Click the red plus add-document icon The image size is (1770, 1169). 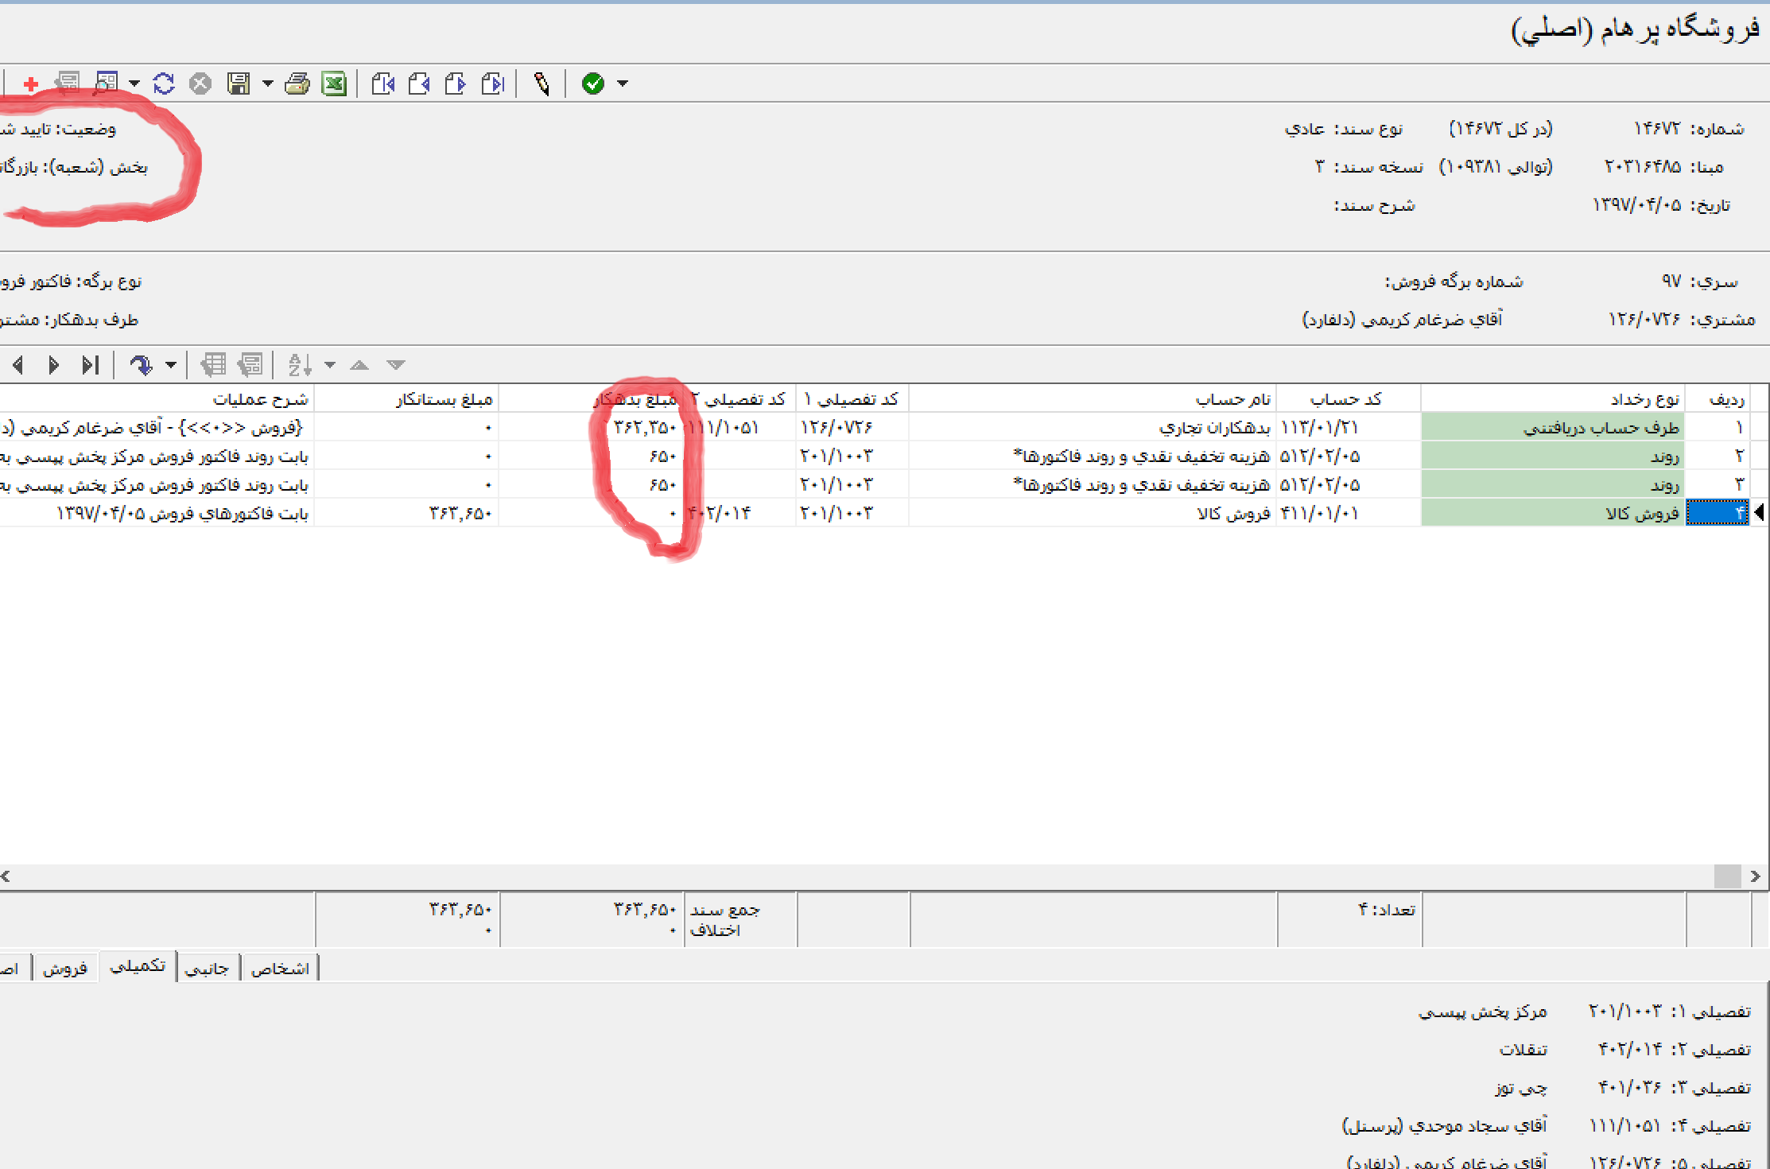pos(31,83)
